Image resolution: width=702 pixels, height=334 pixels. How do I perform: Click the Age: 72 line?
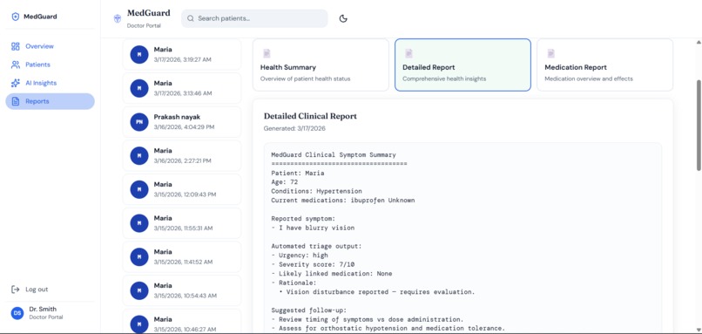coord(284,182)
